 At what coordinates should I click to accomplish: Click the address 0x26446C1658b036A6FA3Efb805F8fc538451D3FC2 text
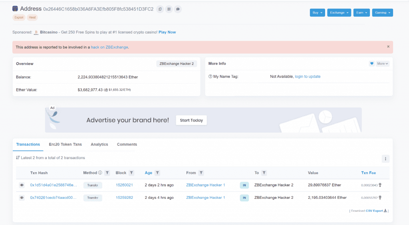tap(98, 9)
